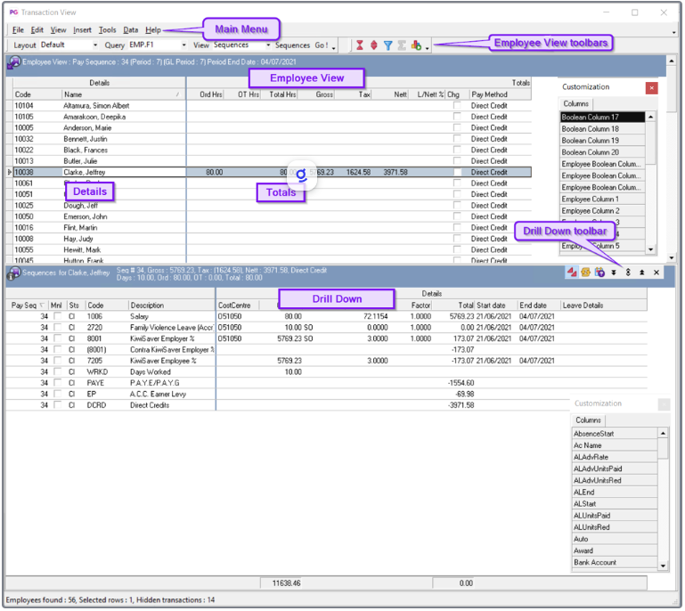Toggle Mnl checkbox for Days Worked row
Screen dimensions: 685x611
coord(59,371)
